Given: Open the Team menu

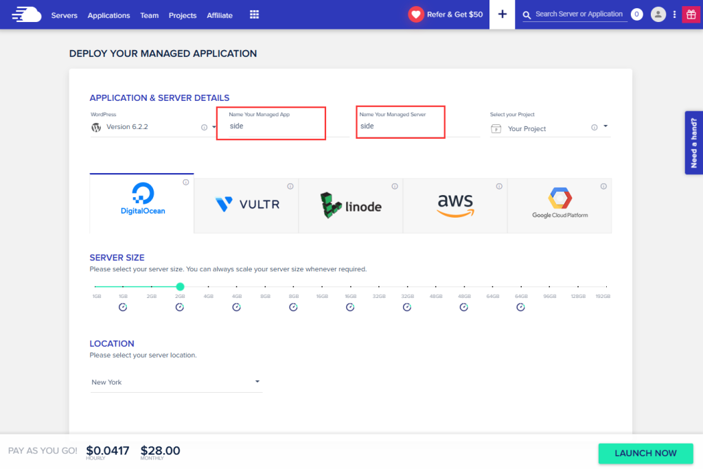Looking at the screenshot, I should click(x=149, y=15).
